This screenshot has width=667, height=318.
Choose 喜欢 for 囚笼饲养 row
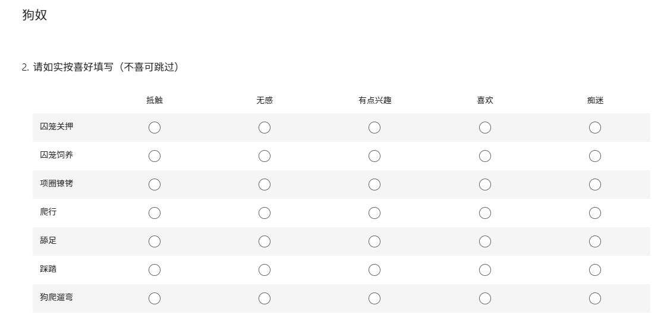click(485, 156)
